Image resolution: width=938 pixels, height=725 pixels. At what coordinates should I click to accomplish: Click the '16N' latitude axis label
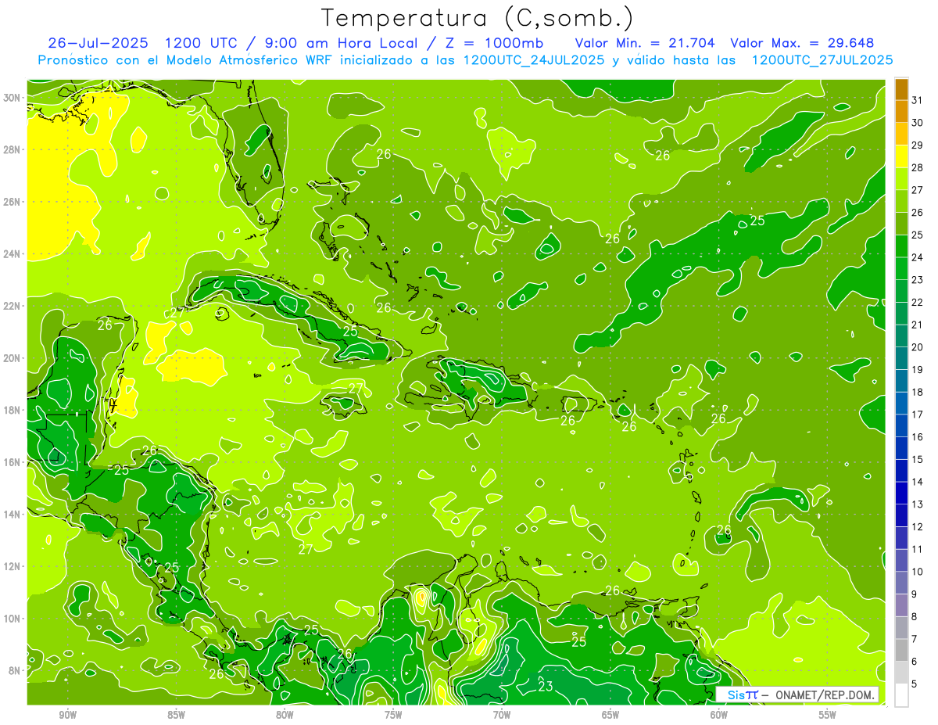pos(12,462)
